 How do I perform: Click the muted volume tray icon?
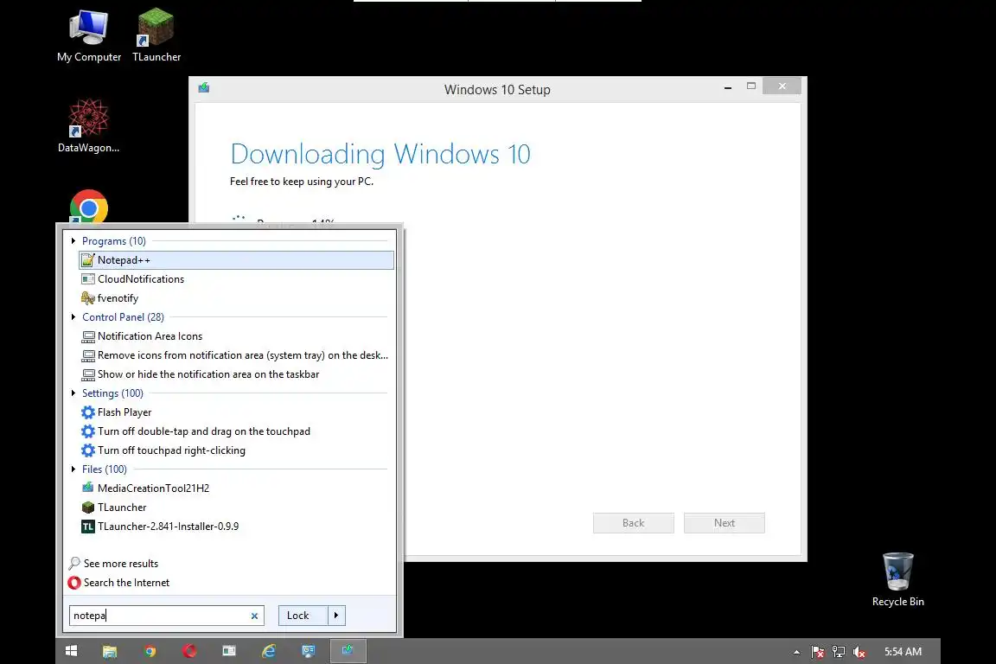point(859,652)
